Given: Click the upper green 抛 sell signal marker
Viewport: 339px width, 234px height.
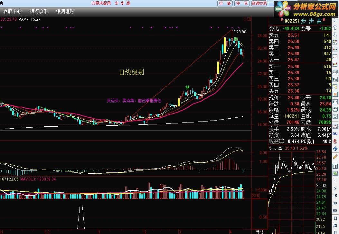Looking at the screenshot, I should 236,39.
